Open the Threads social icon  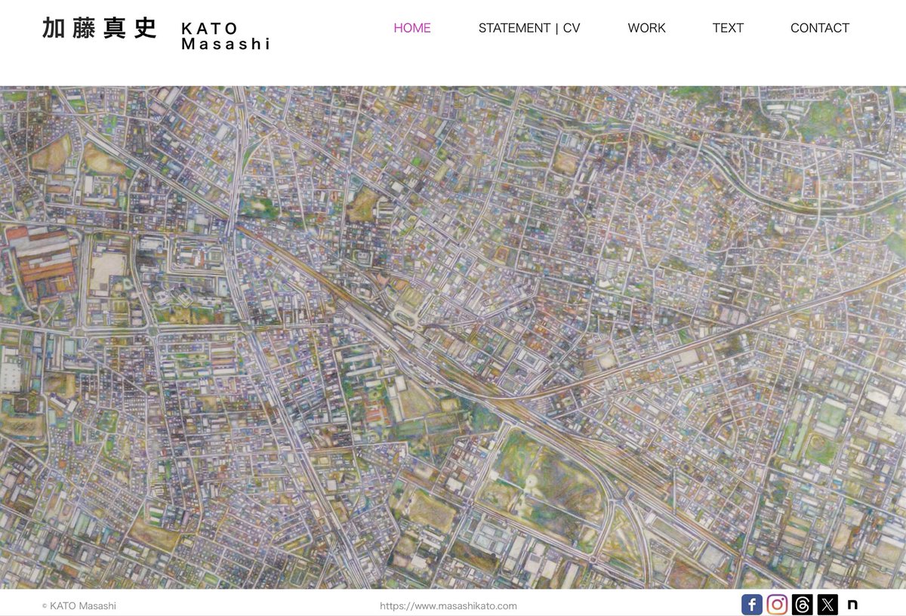pos(803,605)
